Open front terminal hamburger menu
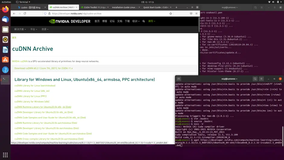 click(x=261, y=79)
